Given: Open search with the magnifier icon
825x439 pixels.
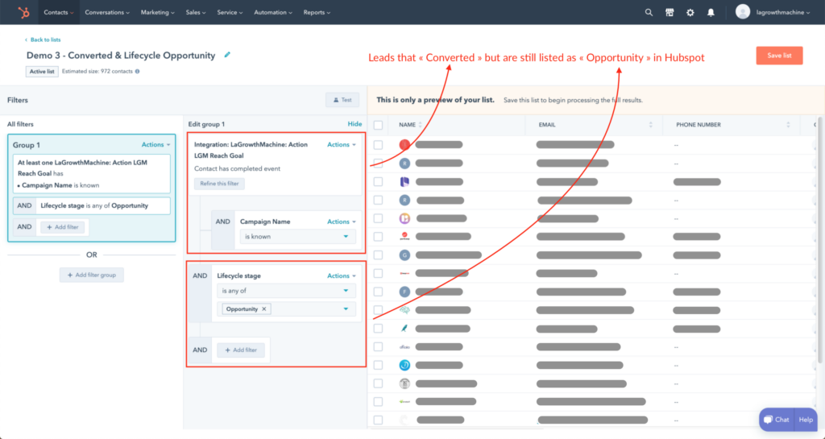Looking at the screenshot, I should pyautogui.click(x=649, y=12).
